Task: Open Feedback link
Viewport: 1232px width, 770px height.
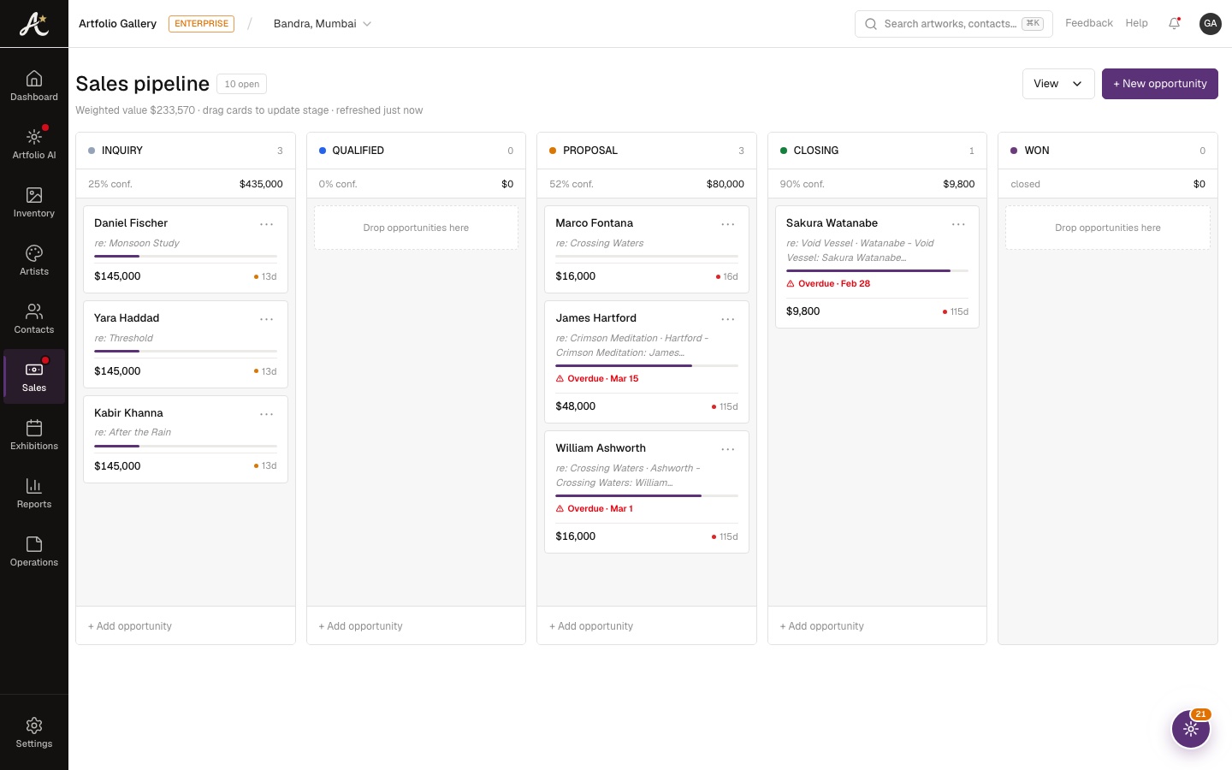Action: (x=1089, y=23)
